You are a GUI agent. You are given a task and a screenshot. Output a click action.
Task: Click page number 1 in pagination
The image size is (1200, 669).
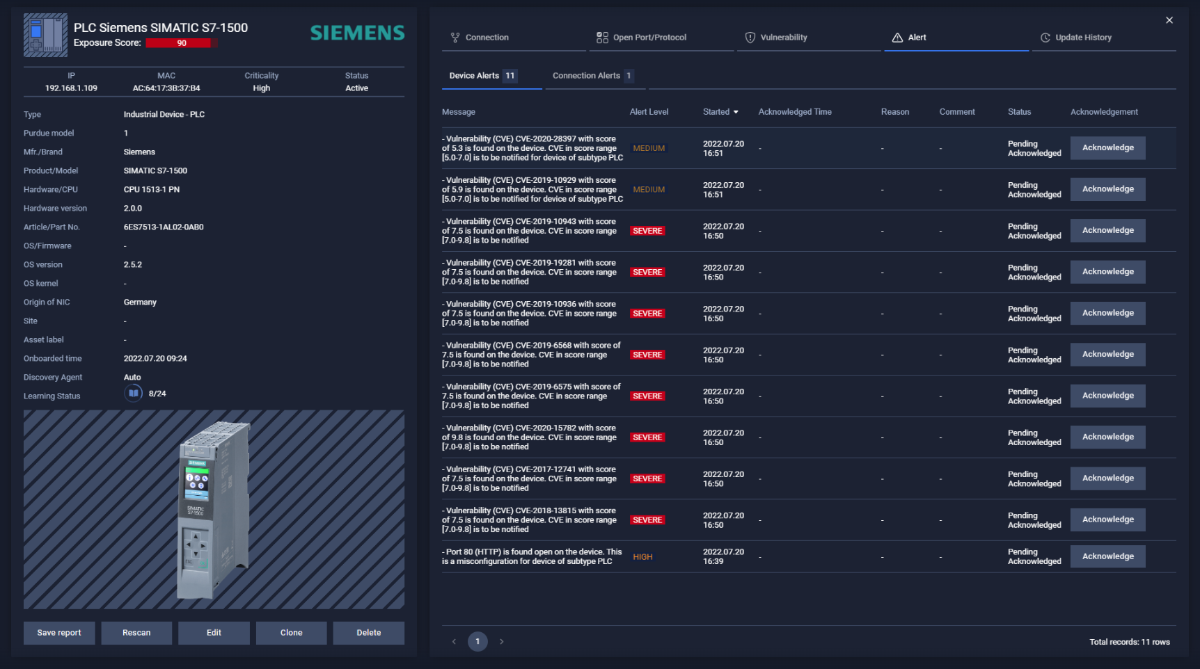click(477, 642)
